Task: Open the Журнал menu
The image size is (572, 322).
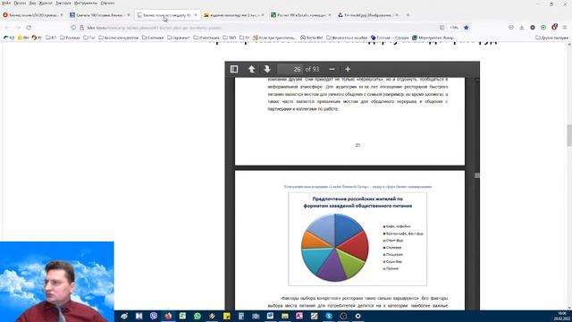Action: pyautogui.click(x=46, y=3)
